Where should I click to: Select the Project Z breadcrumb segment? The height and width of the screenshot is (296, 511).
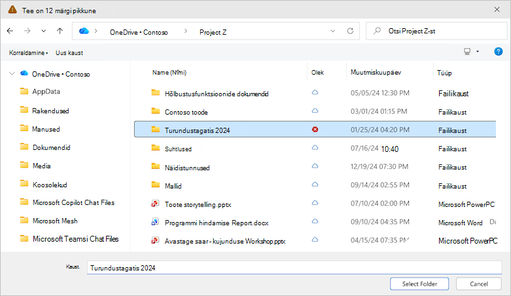(x=213, y=32)
